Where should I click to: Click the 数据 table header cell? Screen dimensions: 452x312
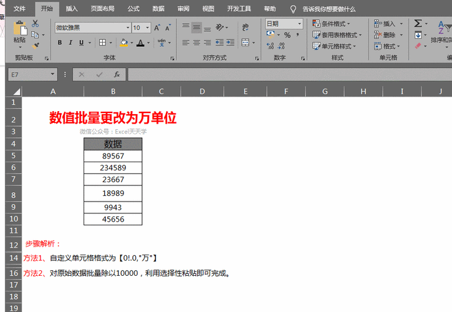pos(113,144)
